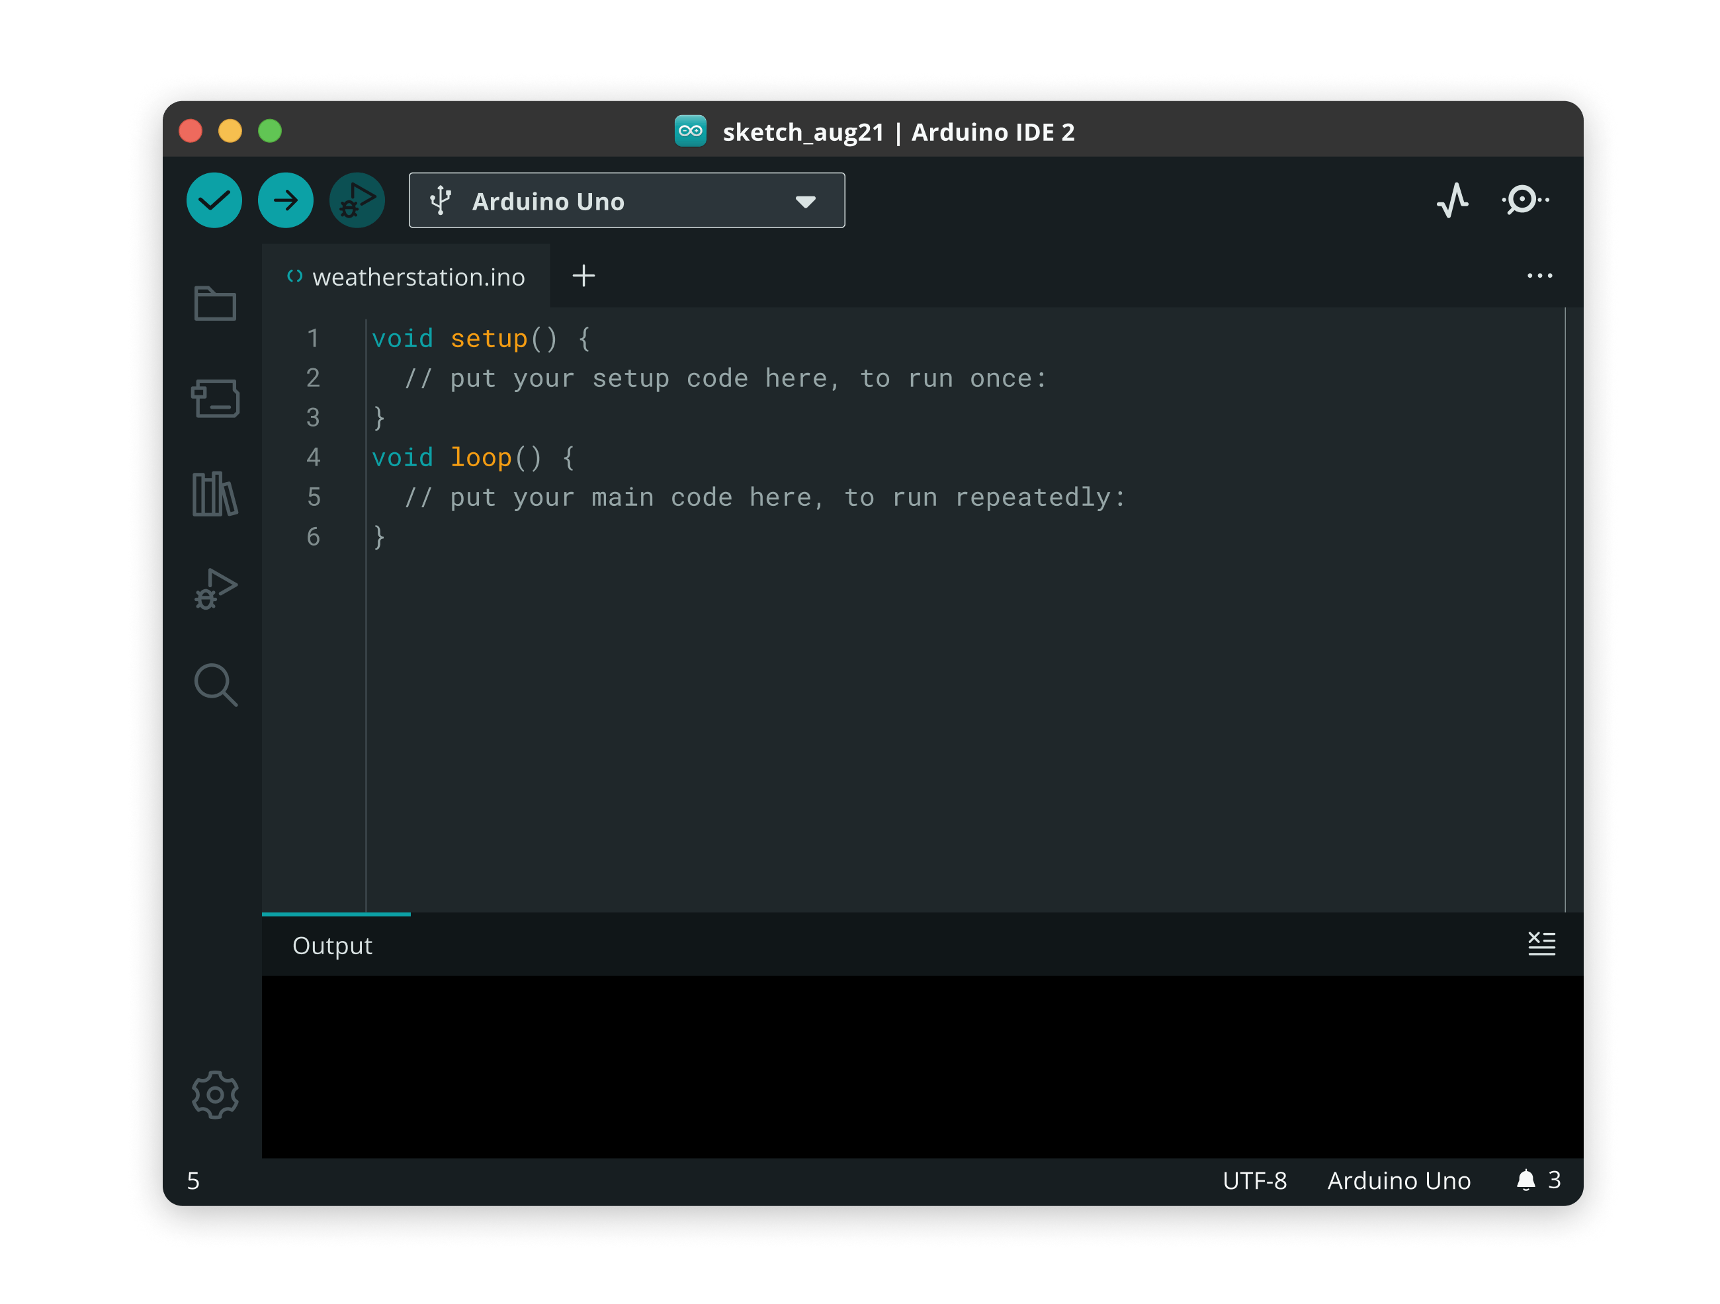Clear the output panel contents
This screenshot has height=1304, width=1720.
pos(1541,944)
